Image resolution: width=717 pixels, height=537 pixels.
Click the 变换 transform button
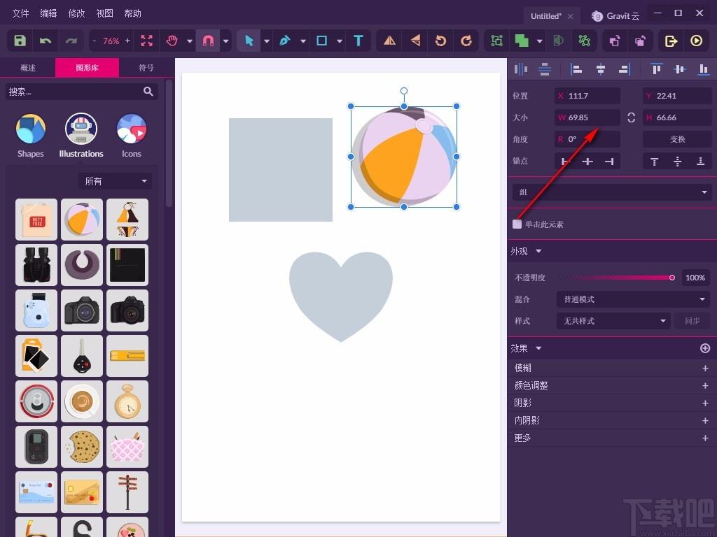coord(677,139)
